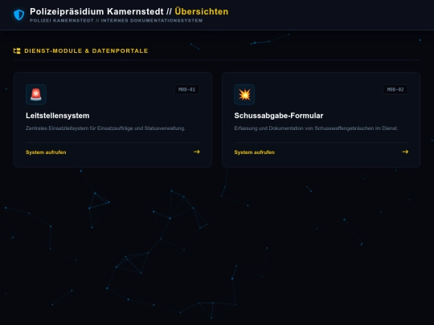Select the MOD-02 badge

point(395,90)
